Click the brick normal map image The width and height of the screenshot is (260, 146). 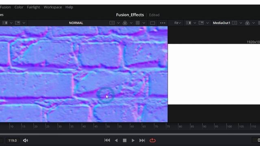tap(84, 74)
